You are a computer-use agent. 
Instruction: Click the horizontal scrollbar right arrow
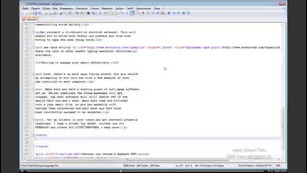pyautogui.click(x=279, y=160)
